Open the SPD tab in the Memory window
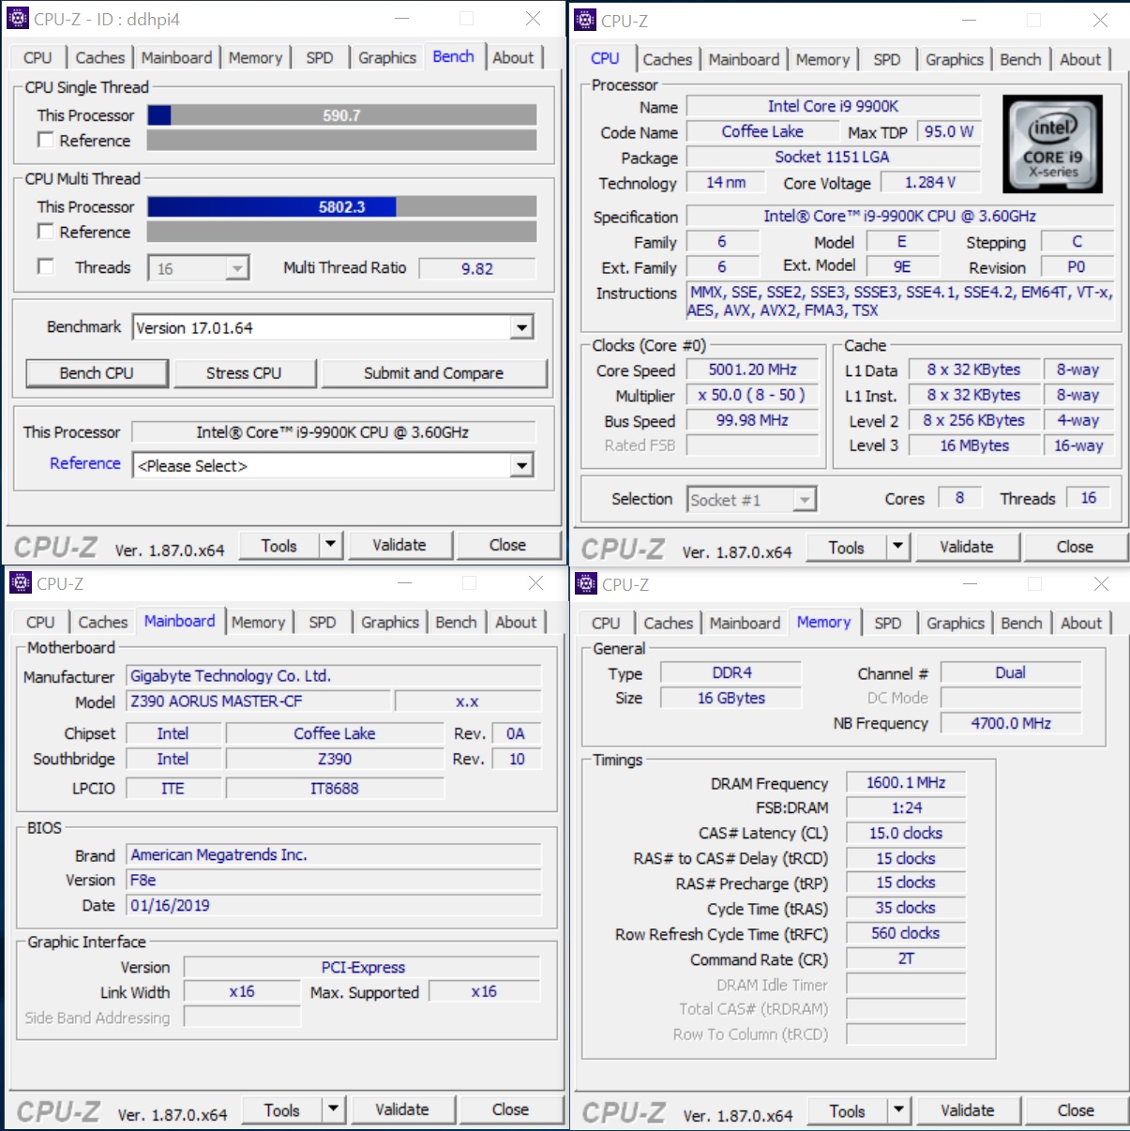The height and width of the screenshot is (1131, 1130). pyautogui.click(x=887, y=624)
